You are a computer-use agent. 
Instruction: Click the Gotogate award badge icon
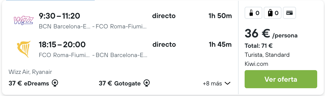tap(147, 83)
